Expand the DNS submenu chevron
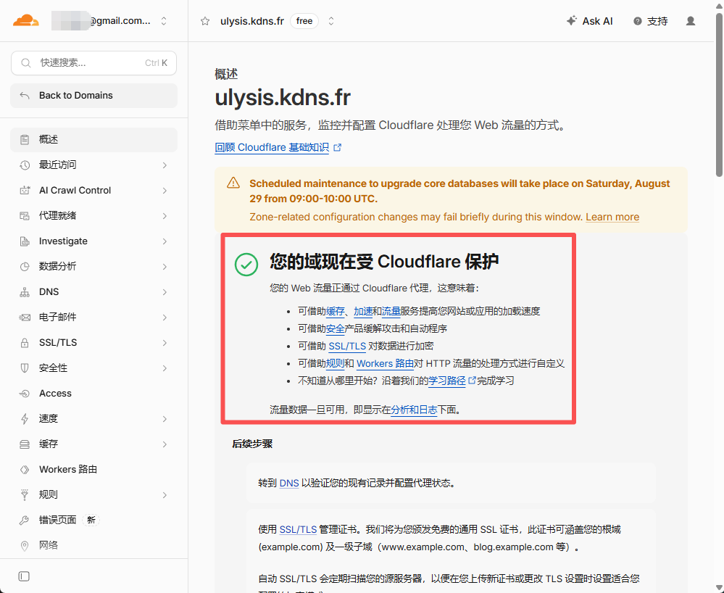This screenshot has height=593, width=724. coord(165,292)
